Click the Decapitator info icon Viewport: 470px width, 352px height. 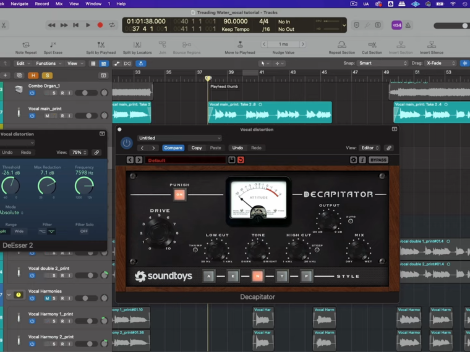[362, 160]
